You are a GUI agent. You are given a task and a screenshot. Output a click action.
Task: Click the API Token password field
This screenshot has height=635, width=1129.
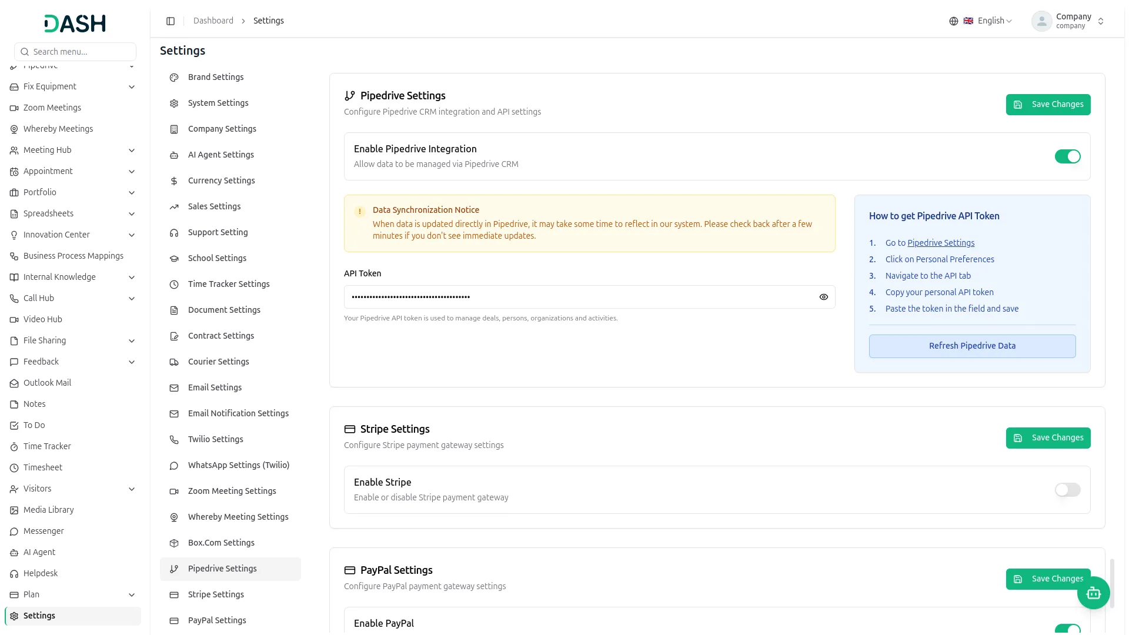tap(589, 298)
